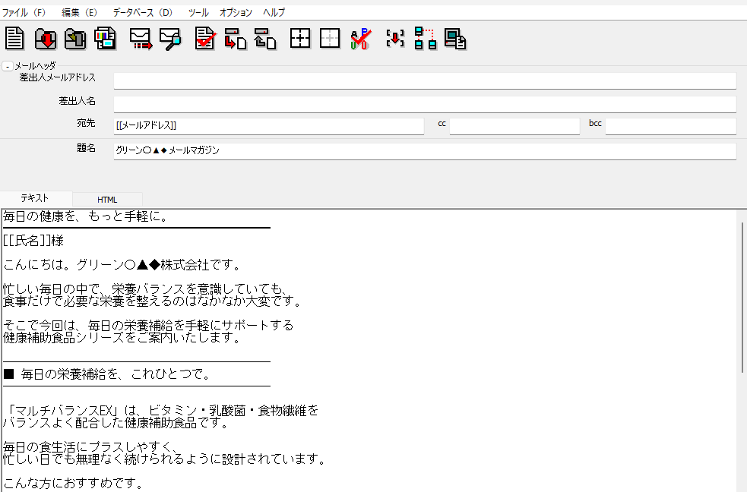Open the 編集 (E) menu
The height and width of the screenshot is (492, 747).
[x=79, y=12]
